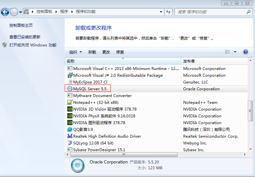Change view with the view icon

(x=227, y=52)
